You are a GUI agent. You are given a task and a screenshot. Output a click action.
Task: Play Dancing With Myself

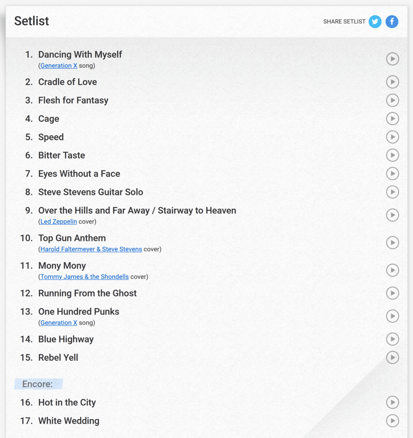pos(392,59)
